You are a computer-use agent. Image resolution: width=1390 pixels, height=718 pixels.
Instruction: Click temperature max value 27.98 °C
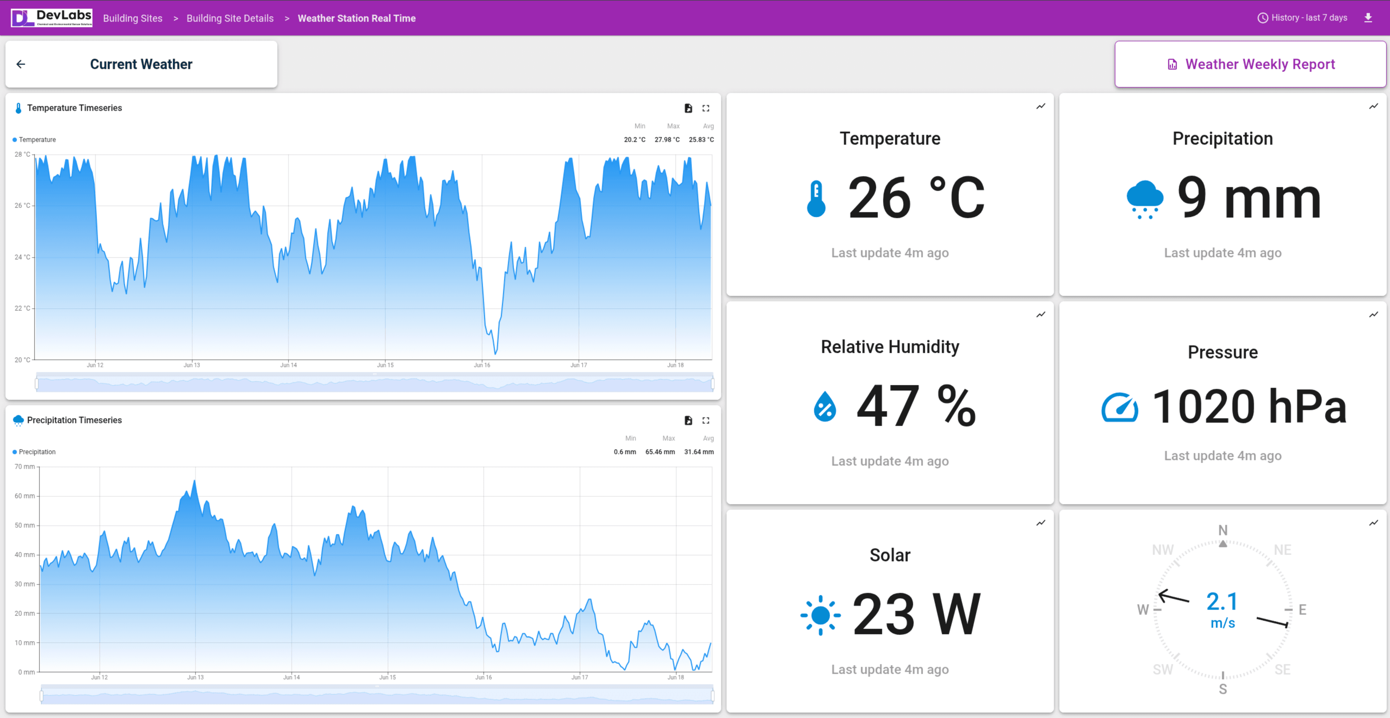pos(667,140)
